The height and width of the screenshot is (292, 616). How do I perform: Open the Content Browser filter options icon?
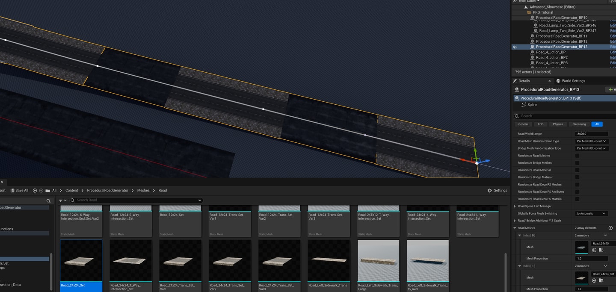click(x=62, y=200)
